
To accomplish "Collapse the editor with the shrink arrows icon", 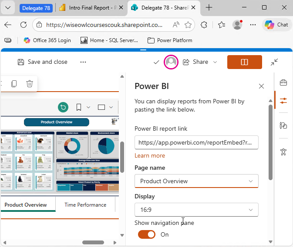I will pyautogui.click(x=274, y=62).
